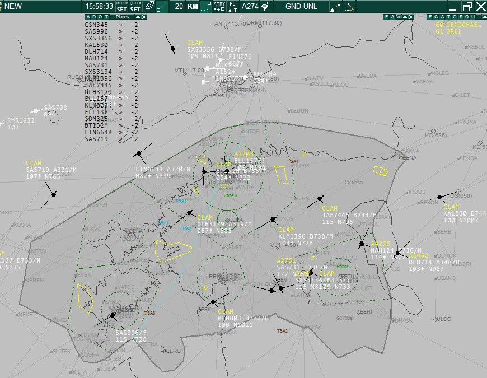Click the JAE7445 aircraft target symbol
The width and height of the screenshot is (487, 378).
point(320,198)
